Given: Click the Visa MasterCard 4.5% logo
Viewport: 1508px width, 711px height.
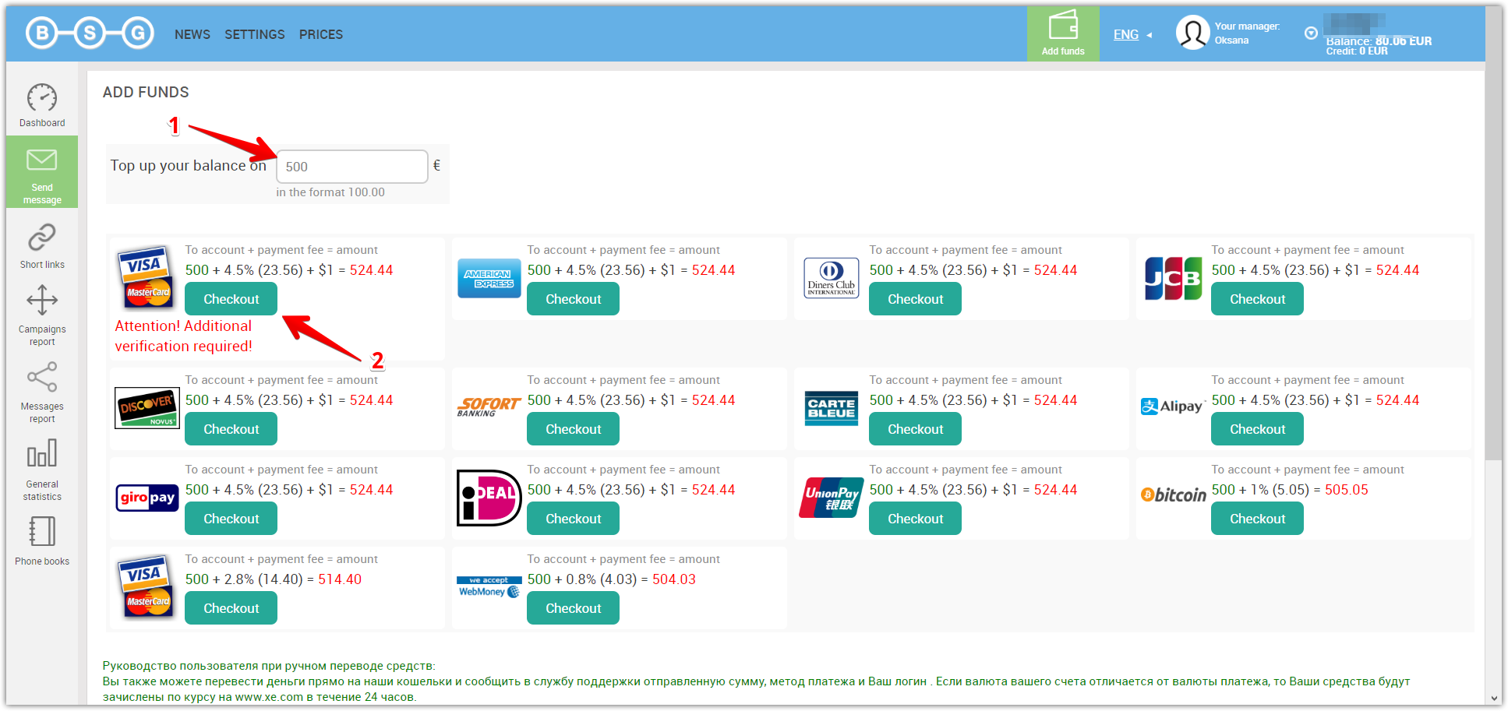Looking at the screenshot, I should 146,276.
